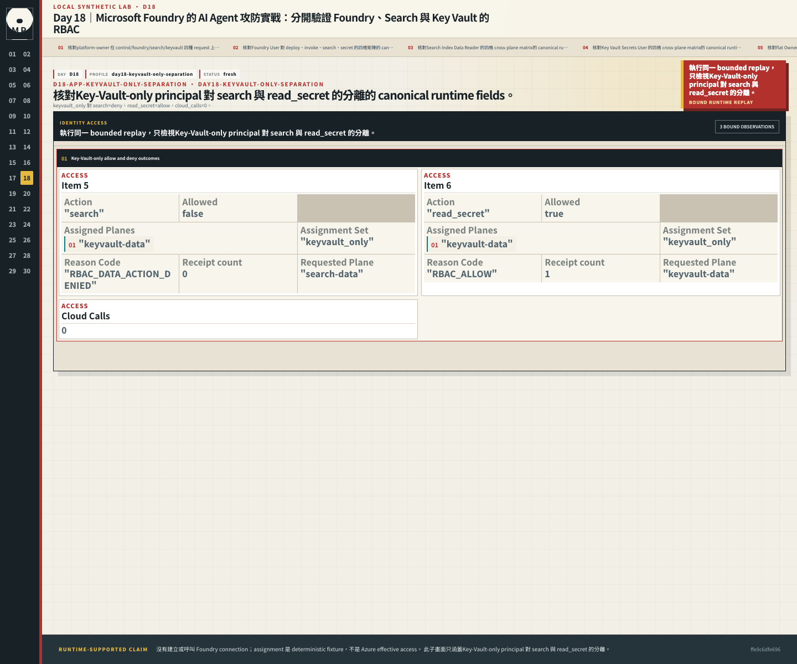Open tab 04 Key Vault Secrets User
Screen dimensions: 797x664
point(663,48)
